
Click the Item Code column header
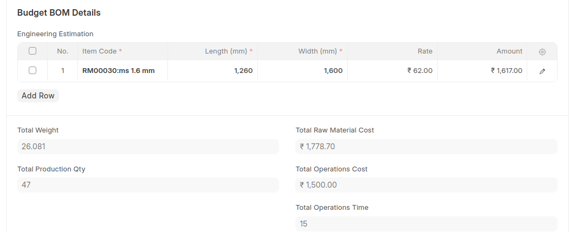tap(102, 51)
